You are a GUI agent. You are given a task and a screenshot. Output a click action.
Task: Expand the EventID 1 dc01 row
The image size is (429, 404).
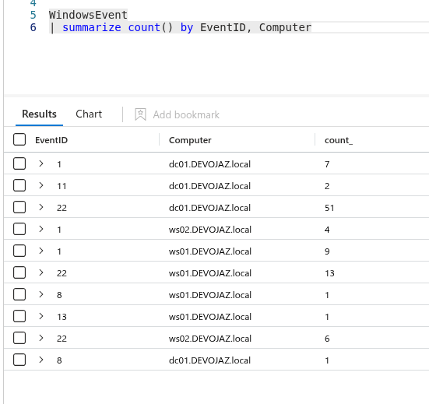click(x=41, y=163)
